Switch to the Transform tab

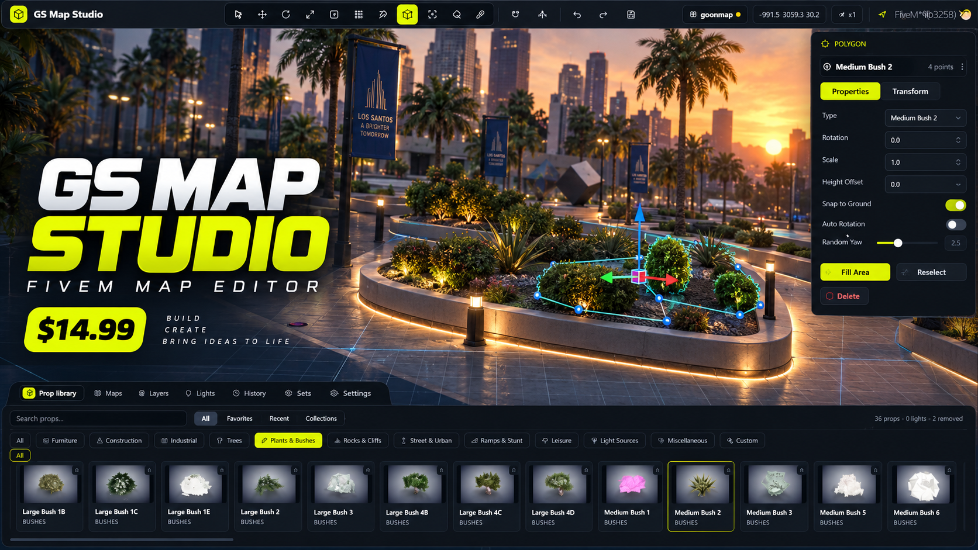(910, 91)
